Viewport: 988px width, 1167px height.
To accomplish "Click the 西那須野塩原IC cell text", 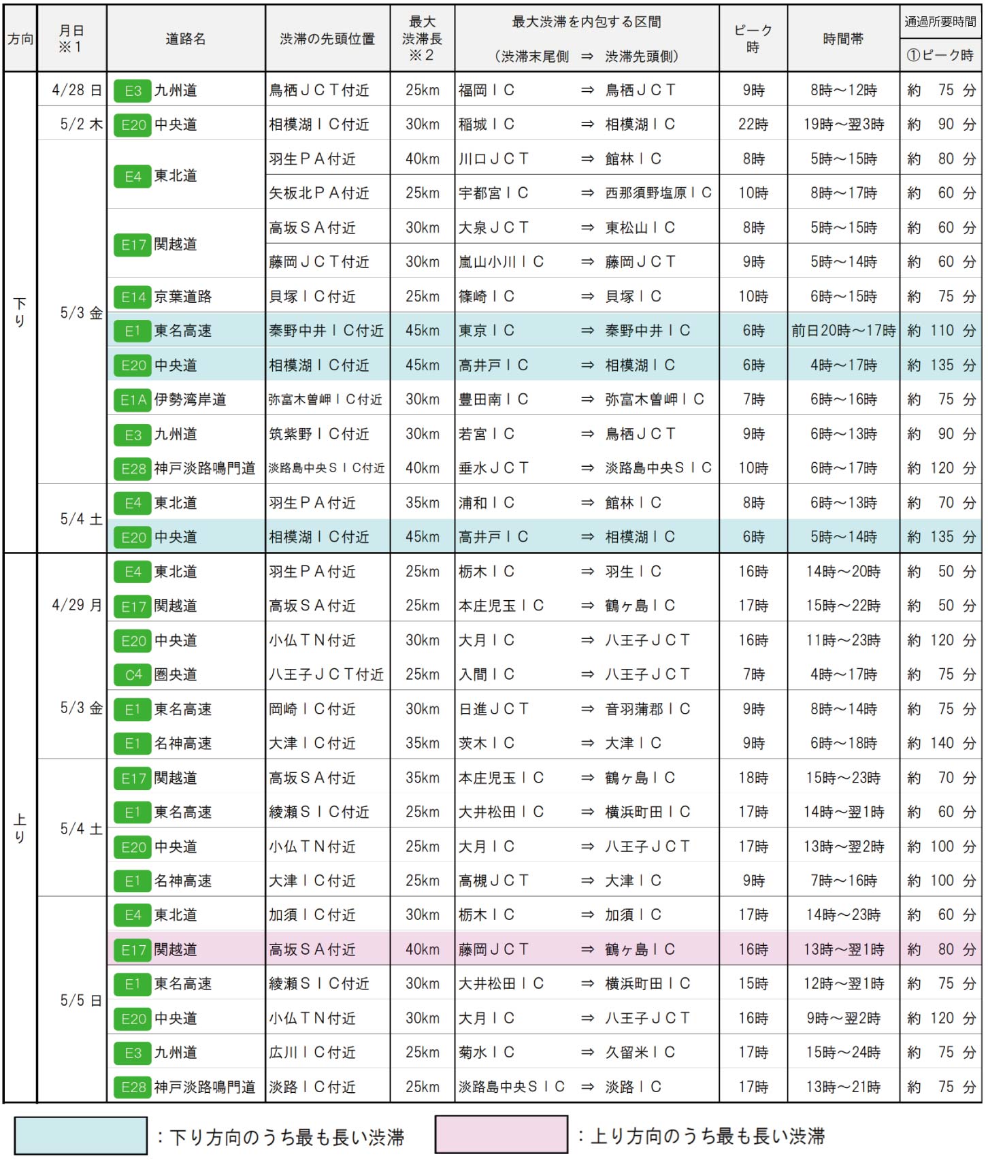I will [x=658, y=193].
